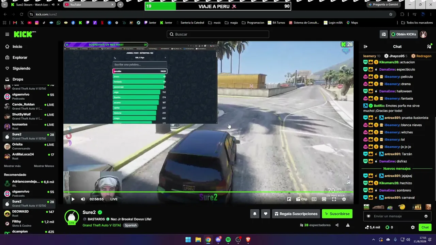Expand followed channels with Mostrar más
Screen dimensions: 436x245
click(12, 166)
